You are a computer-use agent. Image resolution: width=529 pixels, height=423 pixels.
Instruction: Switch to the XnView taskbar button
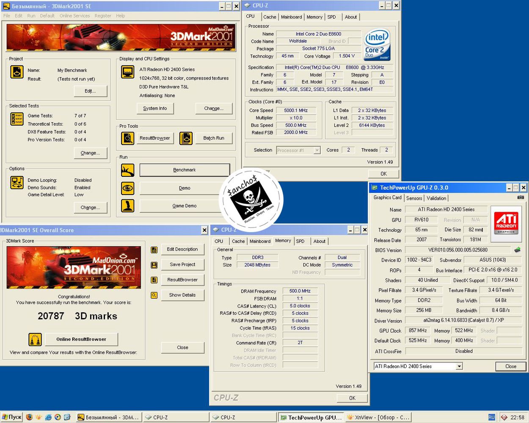[x=378, y=417]
